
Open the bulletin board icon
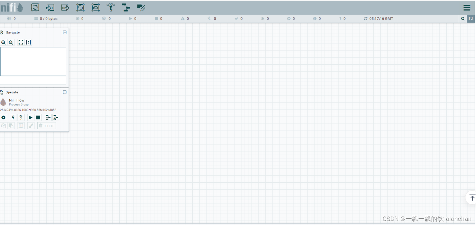pos(471,19)
